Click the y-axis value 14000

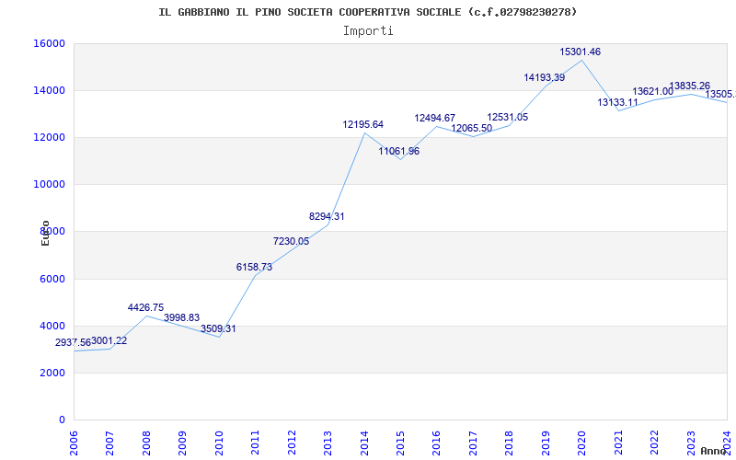click(x=49, y=90)
